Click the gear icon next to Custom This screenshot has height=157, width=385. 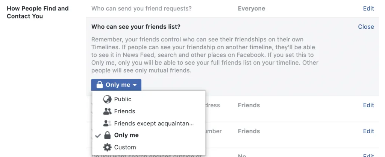pyautogui.click(x=107, y=147)
